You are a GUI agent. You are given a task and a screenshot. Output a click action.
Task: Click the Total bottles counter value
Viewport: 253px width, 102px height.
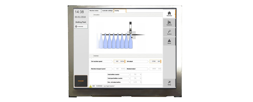click(x=136, y=74)
